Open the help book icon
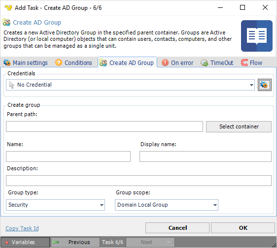Viewport: 277px width, 248px height. click(257, 36)
